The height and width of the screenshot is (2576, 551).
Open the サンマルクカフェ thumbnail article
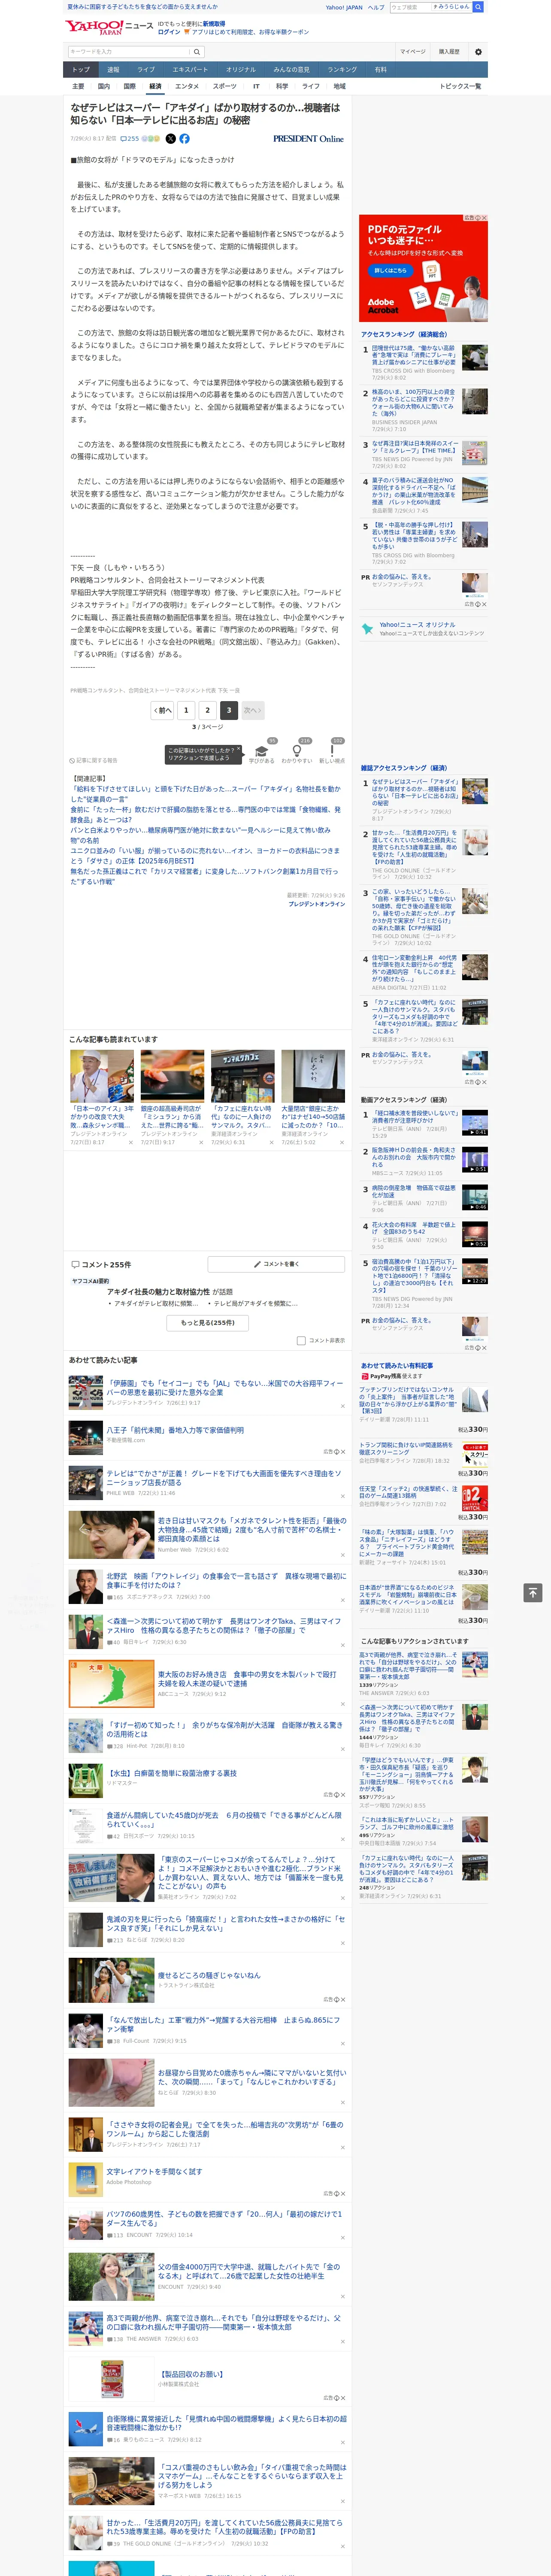coord(242,1076)
